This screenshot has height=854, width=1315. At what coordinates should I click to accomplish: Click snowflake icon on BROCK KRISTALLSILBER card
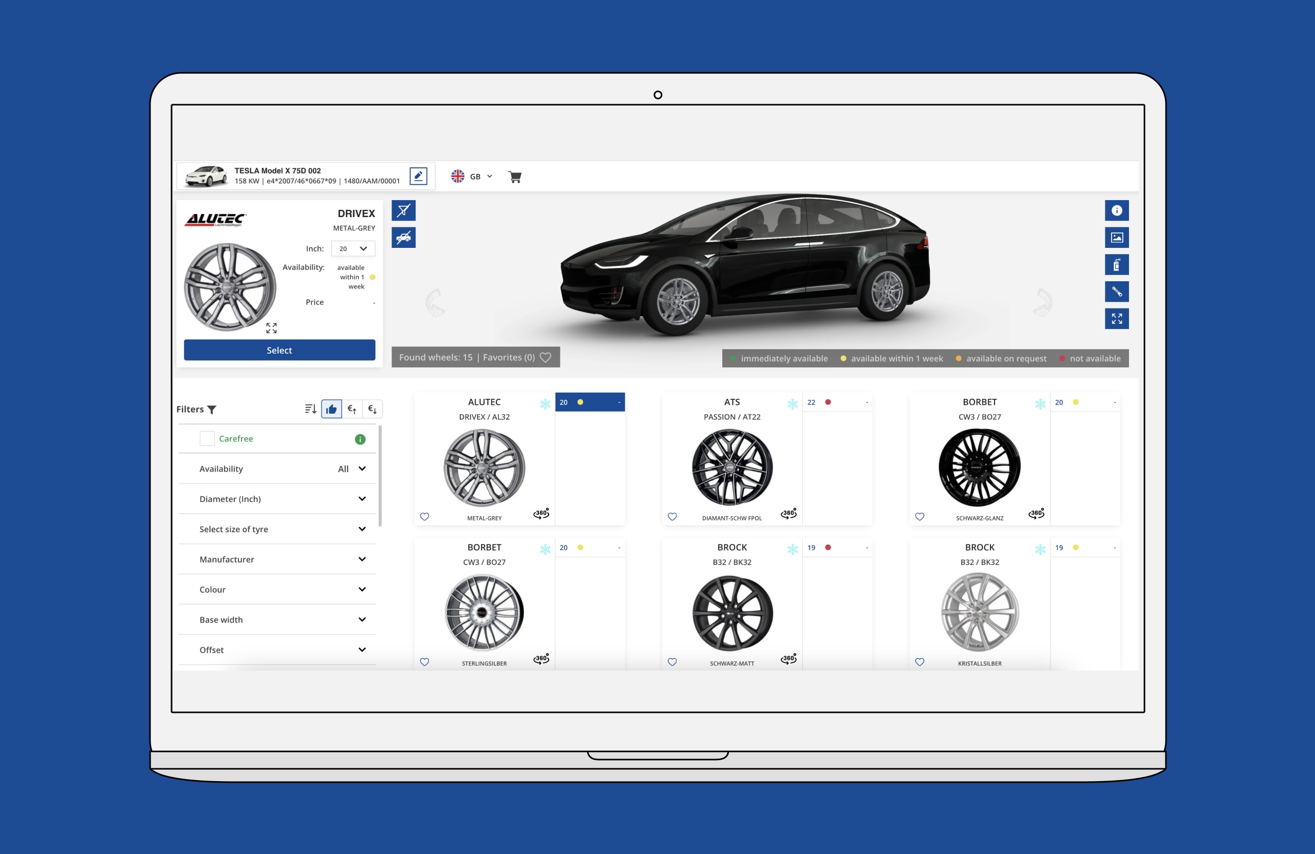pos(1040,549)
